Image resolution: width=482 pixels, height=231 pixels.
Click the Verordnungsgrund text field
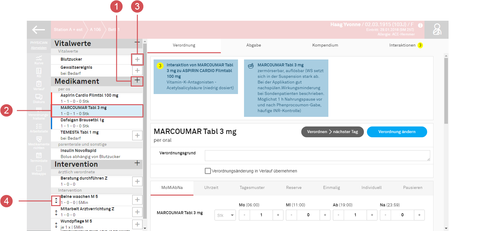[318, 156]
